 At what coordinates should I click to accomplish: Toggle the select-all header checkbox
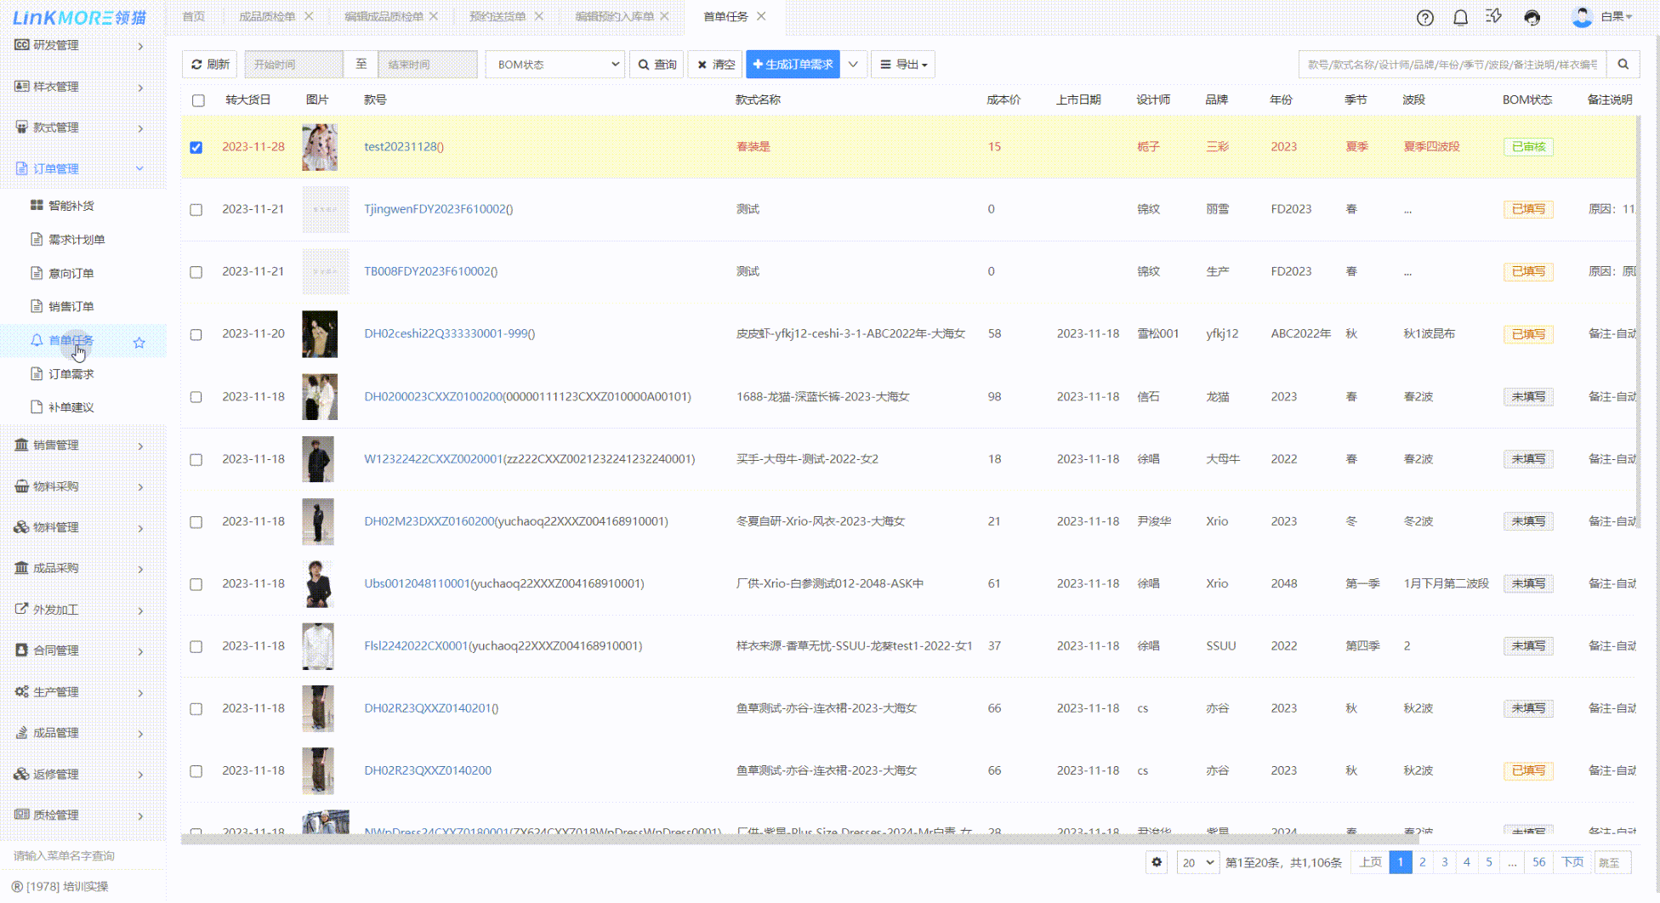198,100
